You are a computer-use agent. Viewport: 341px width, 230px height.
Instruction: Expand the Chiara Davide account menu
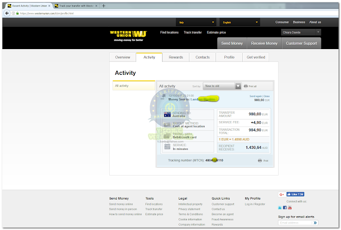point(301,32)
